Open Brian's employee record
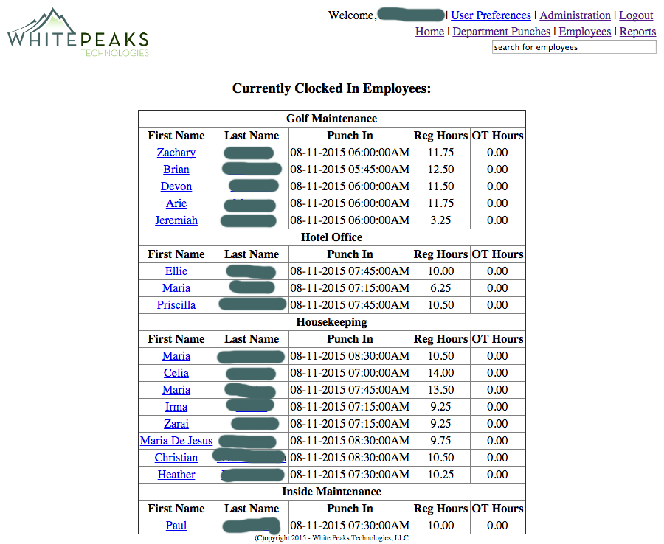The width and height of the screenshot is (664, 544). (x=176, y=170)
